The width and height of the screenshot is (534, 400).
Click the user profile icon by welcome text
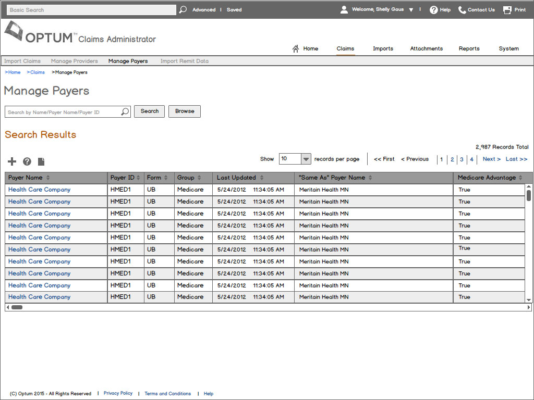(344, 10)
